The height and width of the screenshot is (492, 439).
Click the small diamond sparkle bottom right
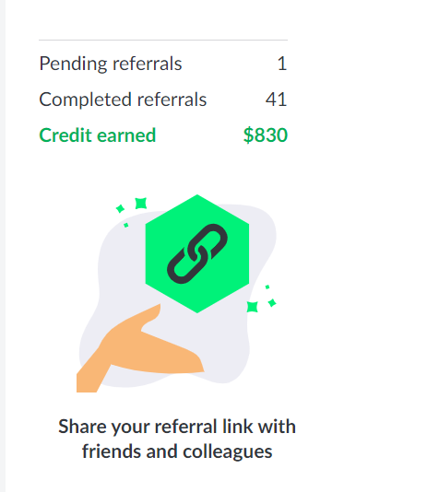click(x=272, y=303)
